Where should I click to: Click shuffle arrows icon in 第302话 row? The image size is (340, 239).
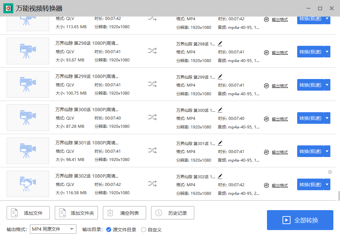coord(152,184)
